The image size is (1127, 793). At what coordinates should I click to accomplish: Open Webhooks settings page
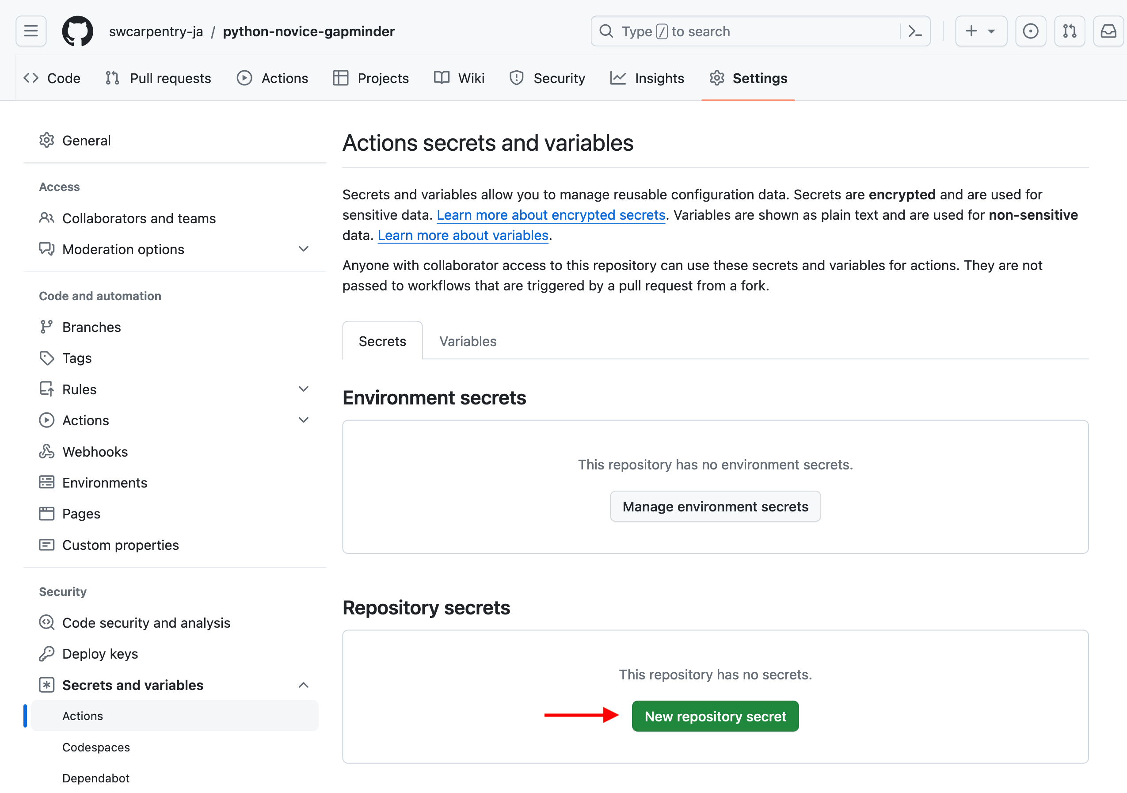175,451
